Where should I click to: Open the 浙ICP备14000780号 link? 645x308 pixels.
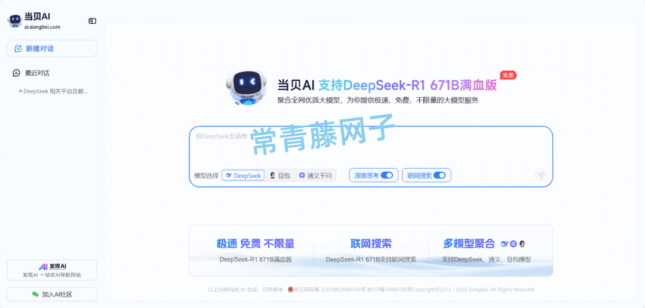point(389,290)
